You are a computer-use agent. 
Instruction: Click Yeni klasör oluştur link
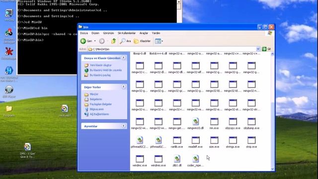(x=100, y=65)
